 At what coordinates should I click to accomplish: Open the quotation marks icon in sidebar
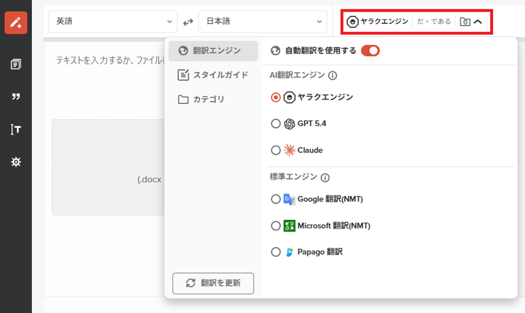coord(16,97)
